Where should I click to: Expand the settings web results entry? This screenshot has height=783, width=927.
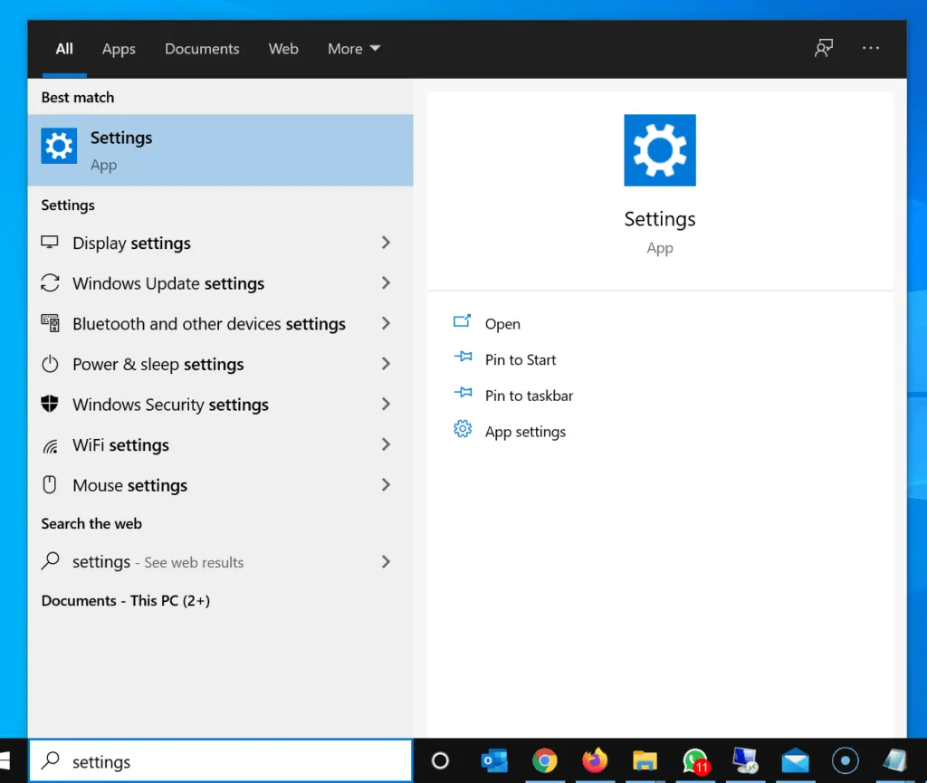386,562
